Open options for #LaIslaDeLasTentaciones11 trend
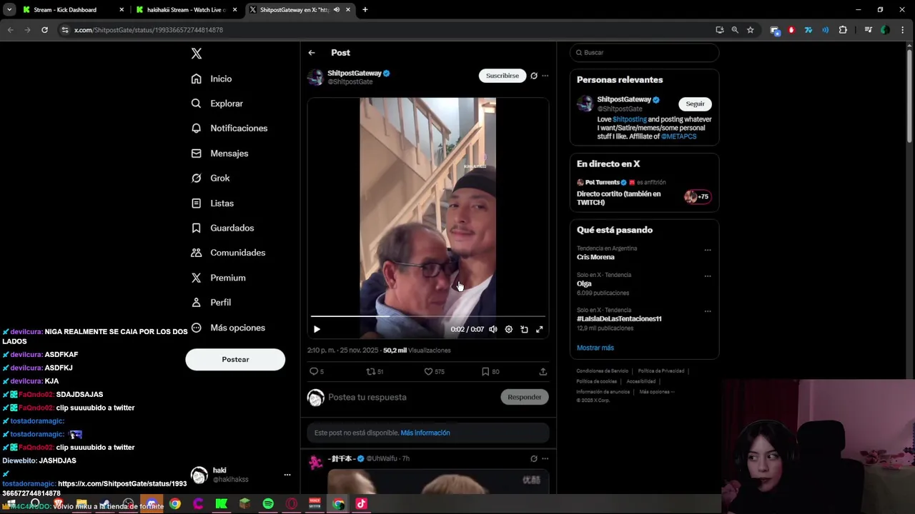 tap(708, 311)
